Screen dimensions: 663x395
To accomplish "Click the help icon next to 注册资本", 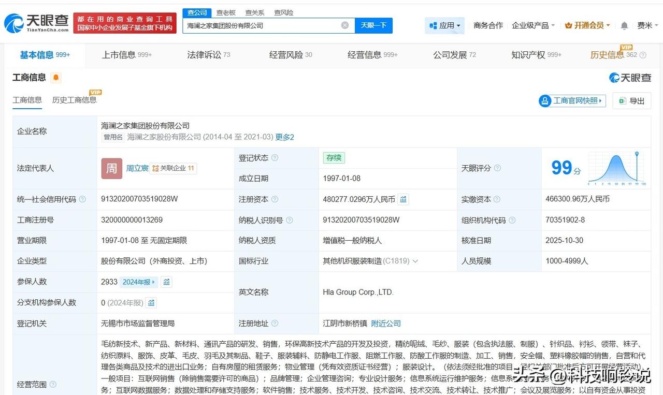I will tap(275, 199).
